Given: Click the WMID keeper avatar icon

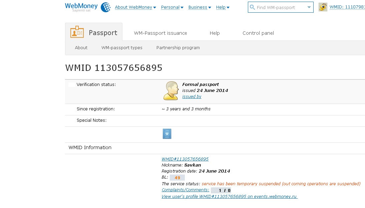Looking at the screenshot, I should click(323, 7).
